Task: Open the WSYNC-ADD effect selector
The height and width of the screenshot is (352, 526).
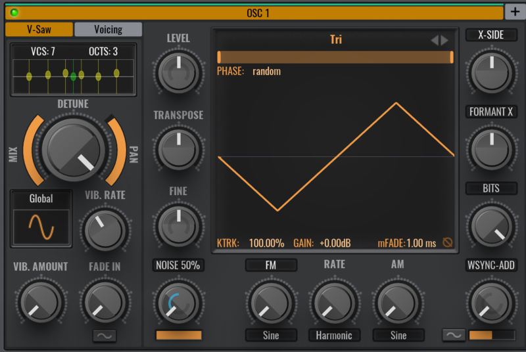Action: (x=491, y=265)
